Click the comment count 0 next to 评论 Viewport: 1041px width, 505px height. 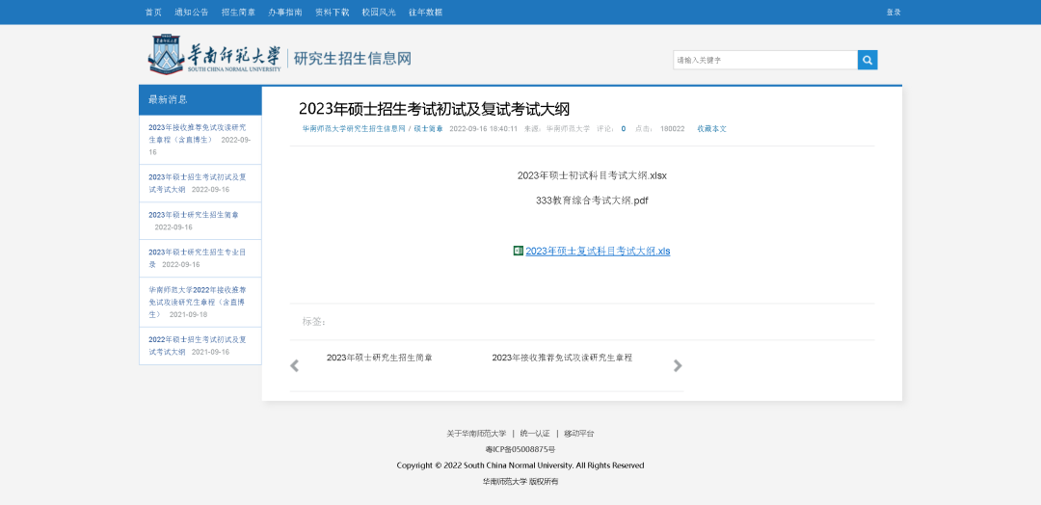tap(624, 129)
